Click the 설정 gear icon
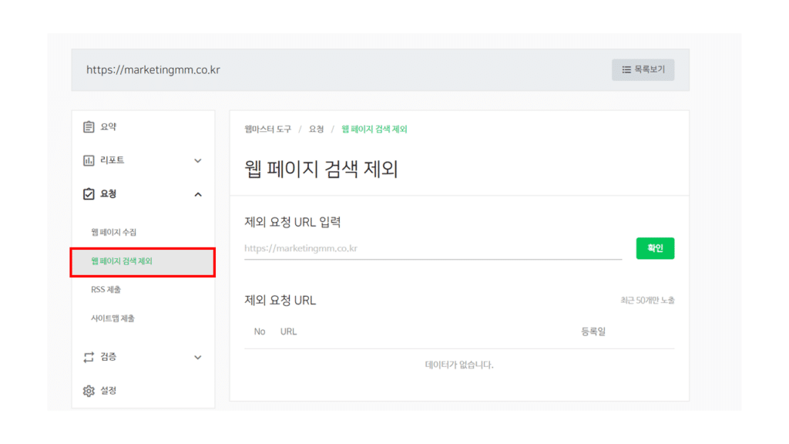Viewport: 789px width, 444px height. pyautogui.click(x=89, y=391)
